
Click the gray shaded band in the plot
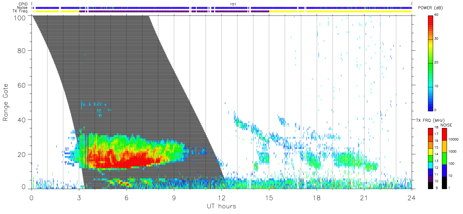pyautogui.click(x=128, y=102)
